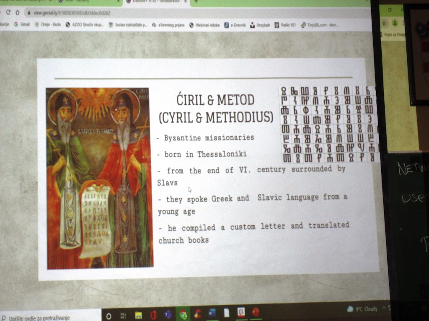This screenshot has height=321, width=429.
Task: Open Word from the taskbar
Action: point(212,313)
